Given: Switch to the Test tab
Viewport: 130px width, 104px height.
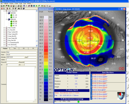Looking at the screenshot, I should (15, 48).
